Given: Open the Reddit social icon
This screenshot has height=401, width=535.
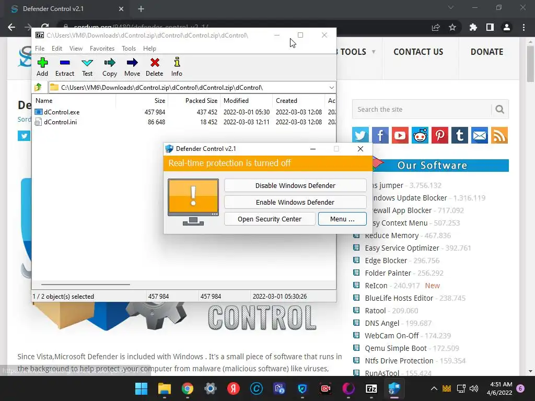Looking at the screenshot, I should [x=420, y=135].
